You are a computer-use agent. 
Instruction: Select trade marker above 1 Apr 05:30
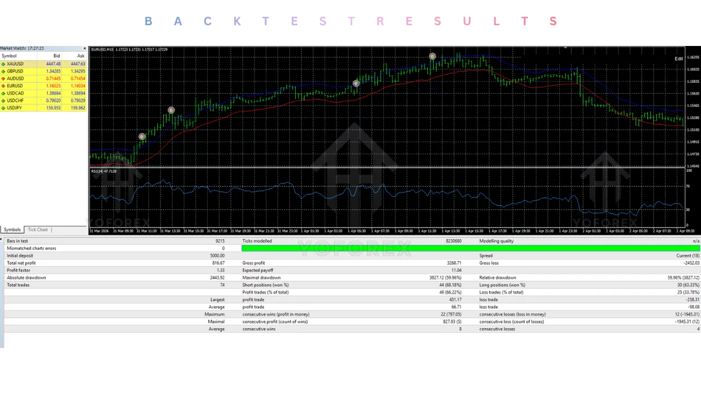[356, 84]
